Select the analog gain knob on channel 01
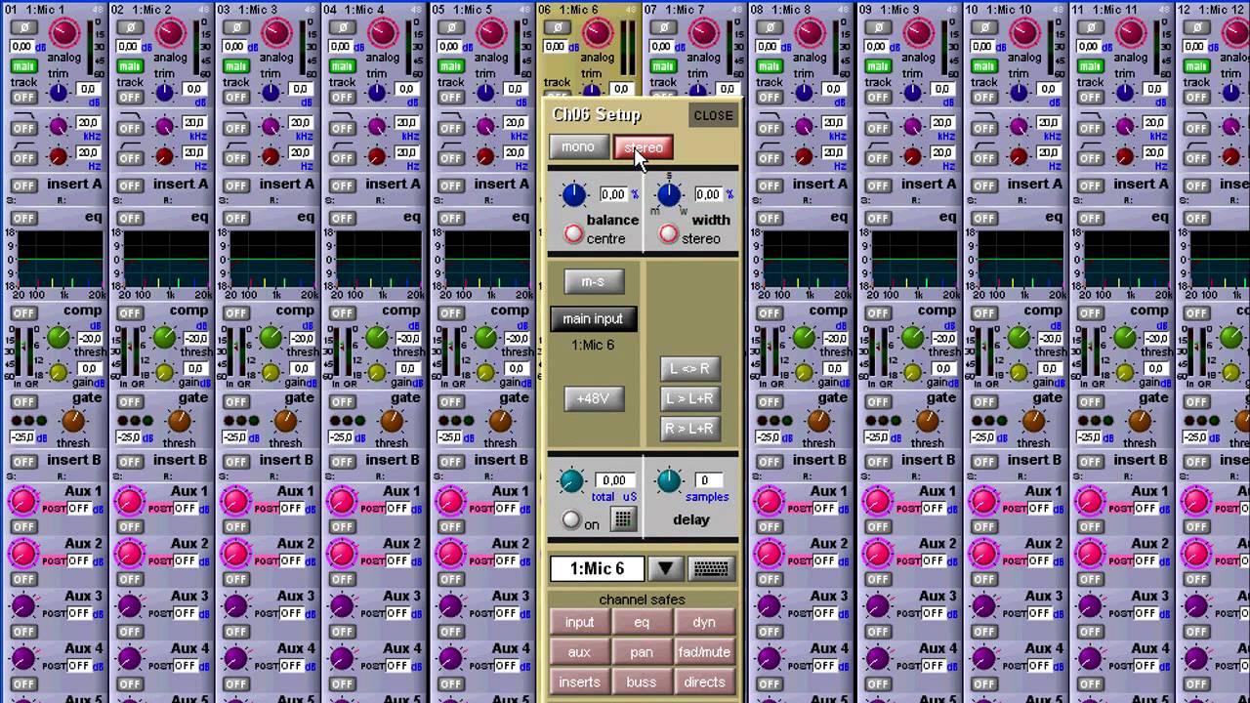This screenshot has width=1250, height=703. [x=63, y=33]
